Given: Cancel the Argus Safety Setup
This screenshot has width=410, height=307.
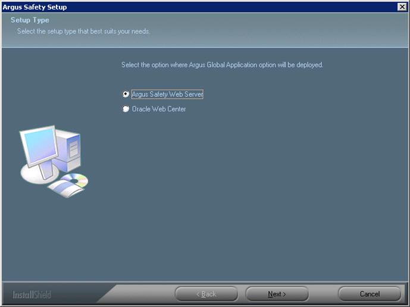Looking at the screenshot, I should point(370,294).
